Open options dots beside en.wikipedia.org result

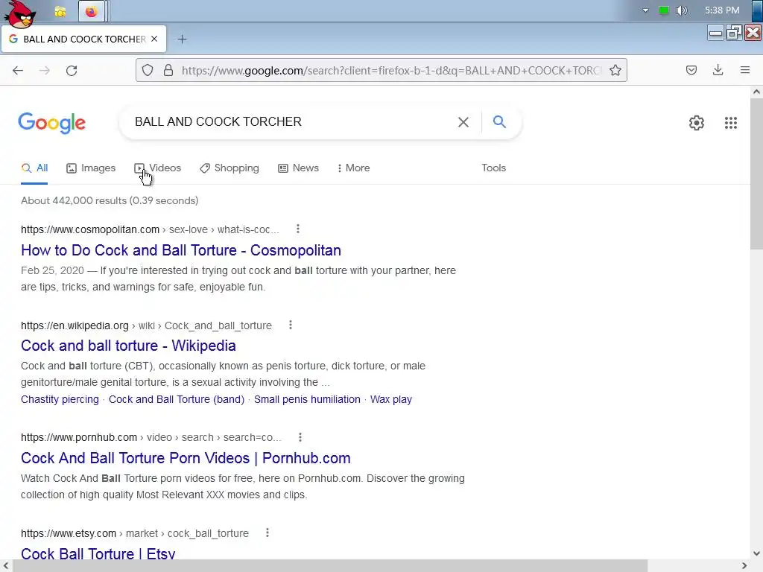[291, 325]
